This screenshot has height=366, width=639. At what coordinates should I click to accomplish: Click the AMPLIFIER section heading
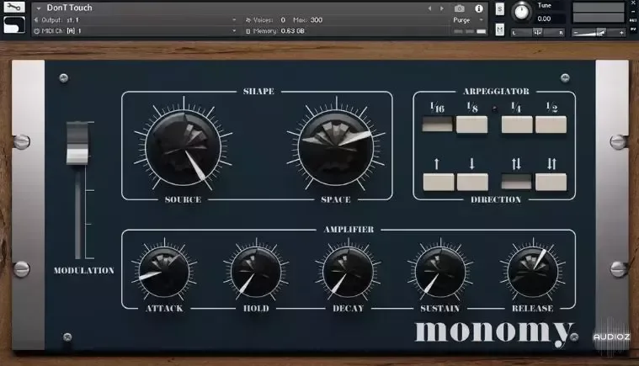(349, 230)
